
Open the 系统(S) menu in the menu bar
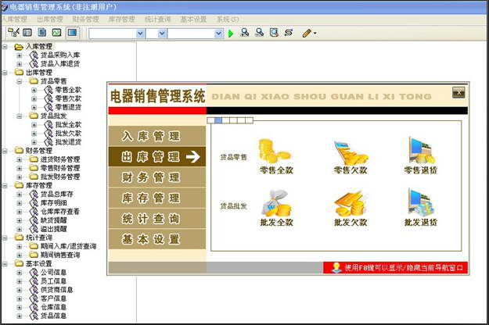pos(228,20)
